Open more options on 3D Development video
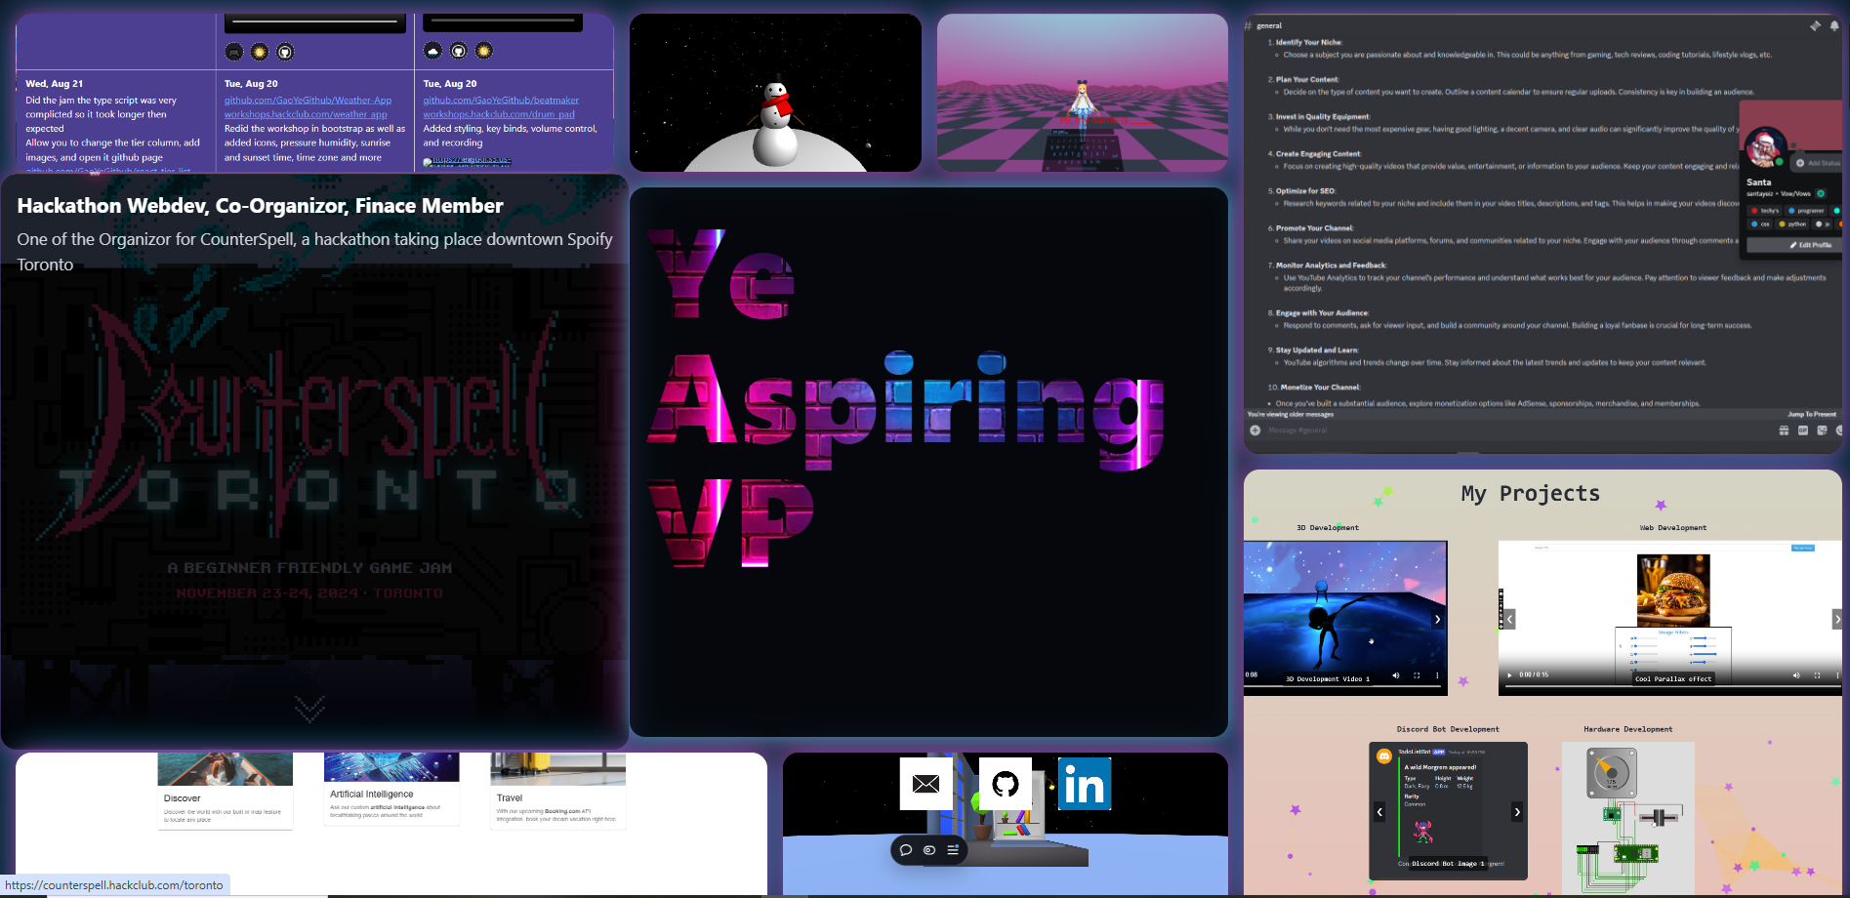The width and height of the screenshot is (1850, 898). point(1437,675)
